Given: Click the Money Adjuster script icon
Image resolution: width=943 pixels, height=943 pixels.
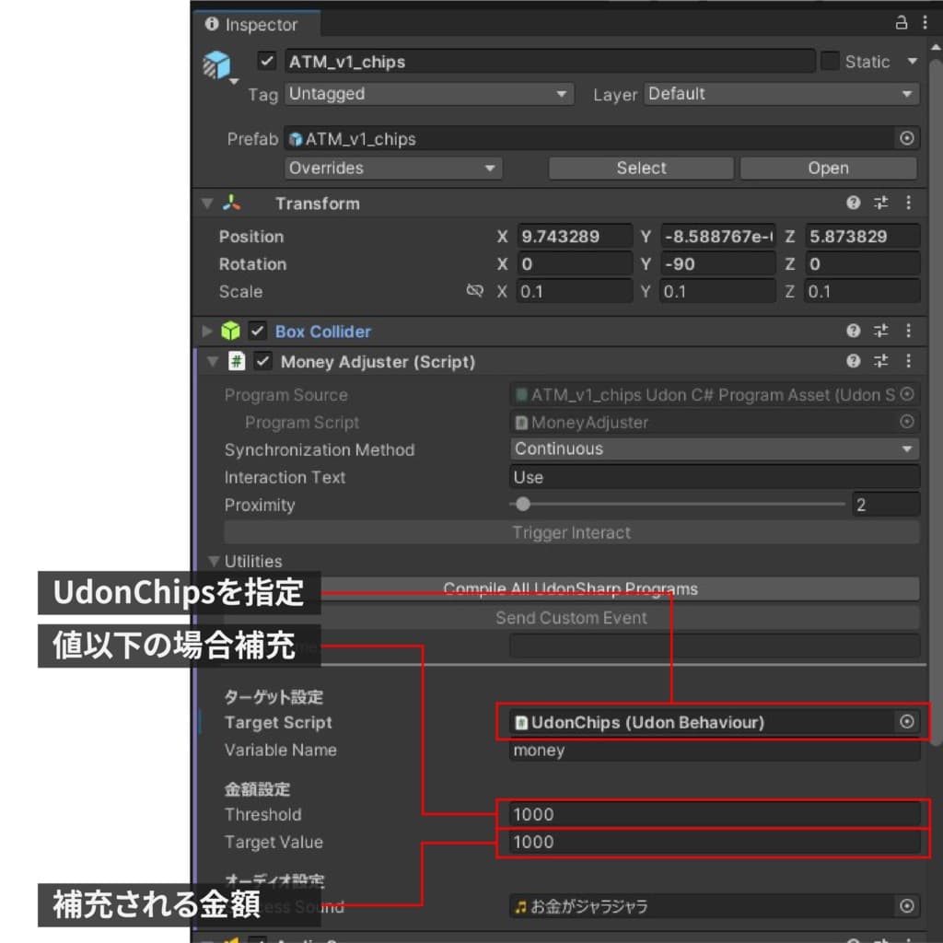Looking at the screenshot, I should pos(237,361).
